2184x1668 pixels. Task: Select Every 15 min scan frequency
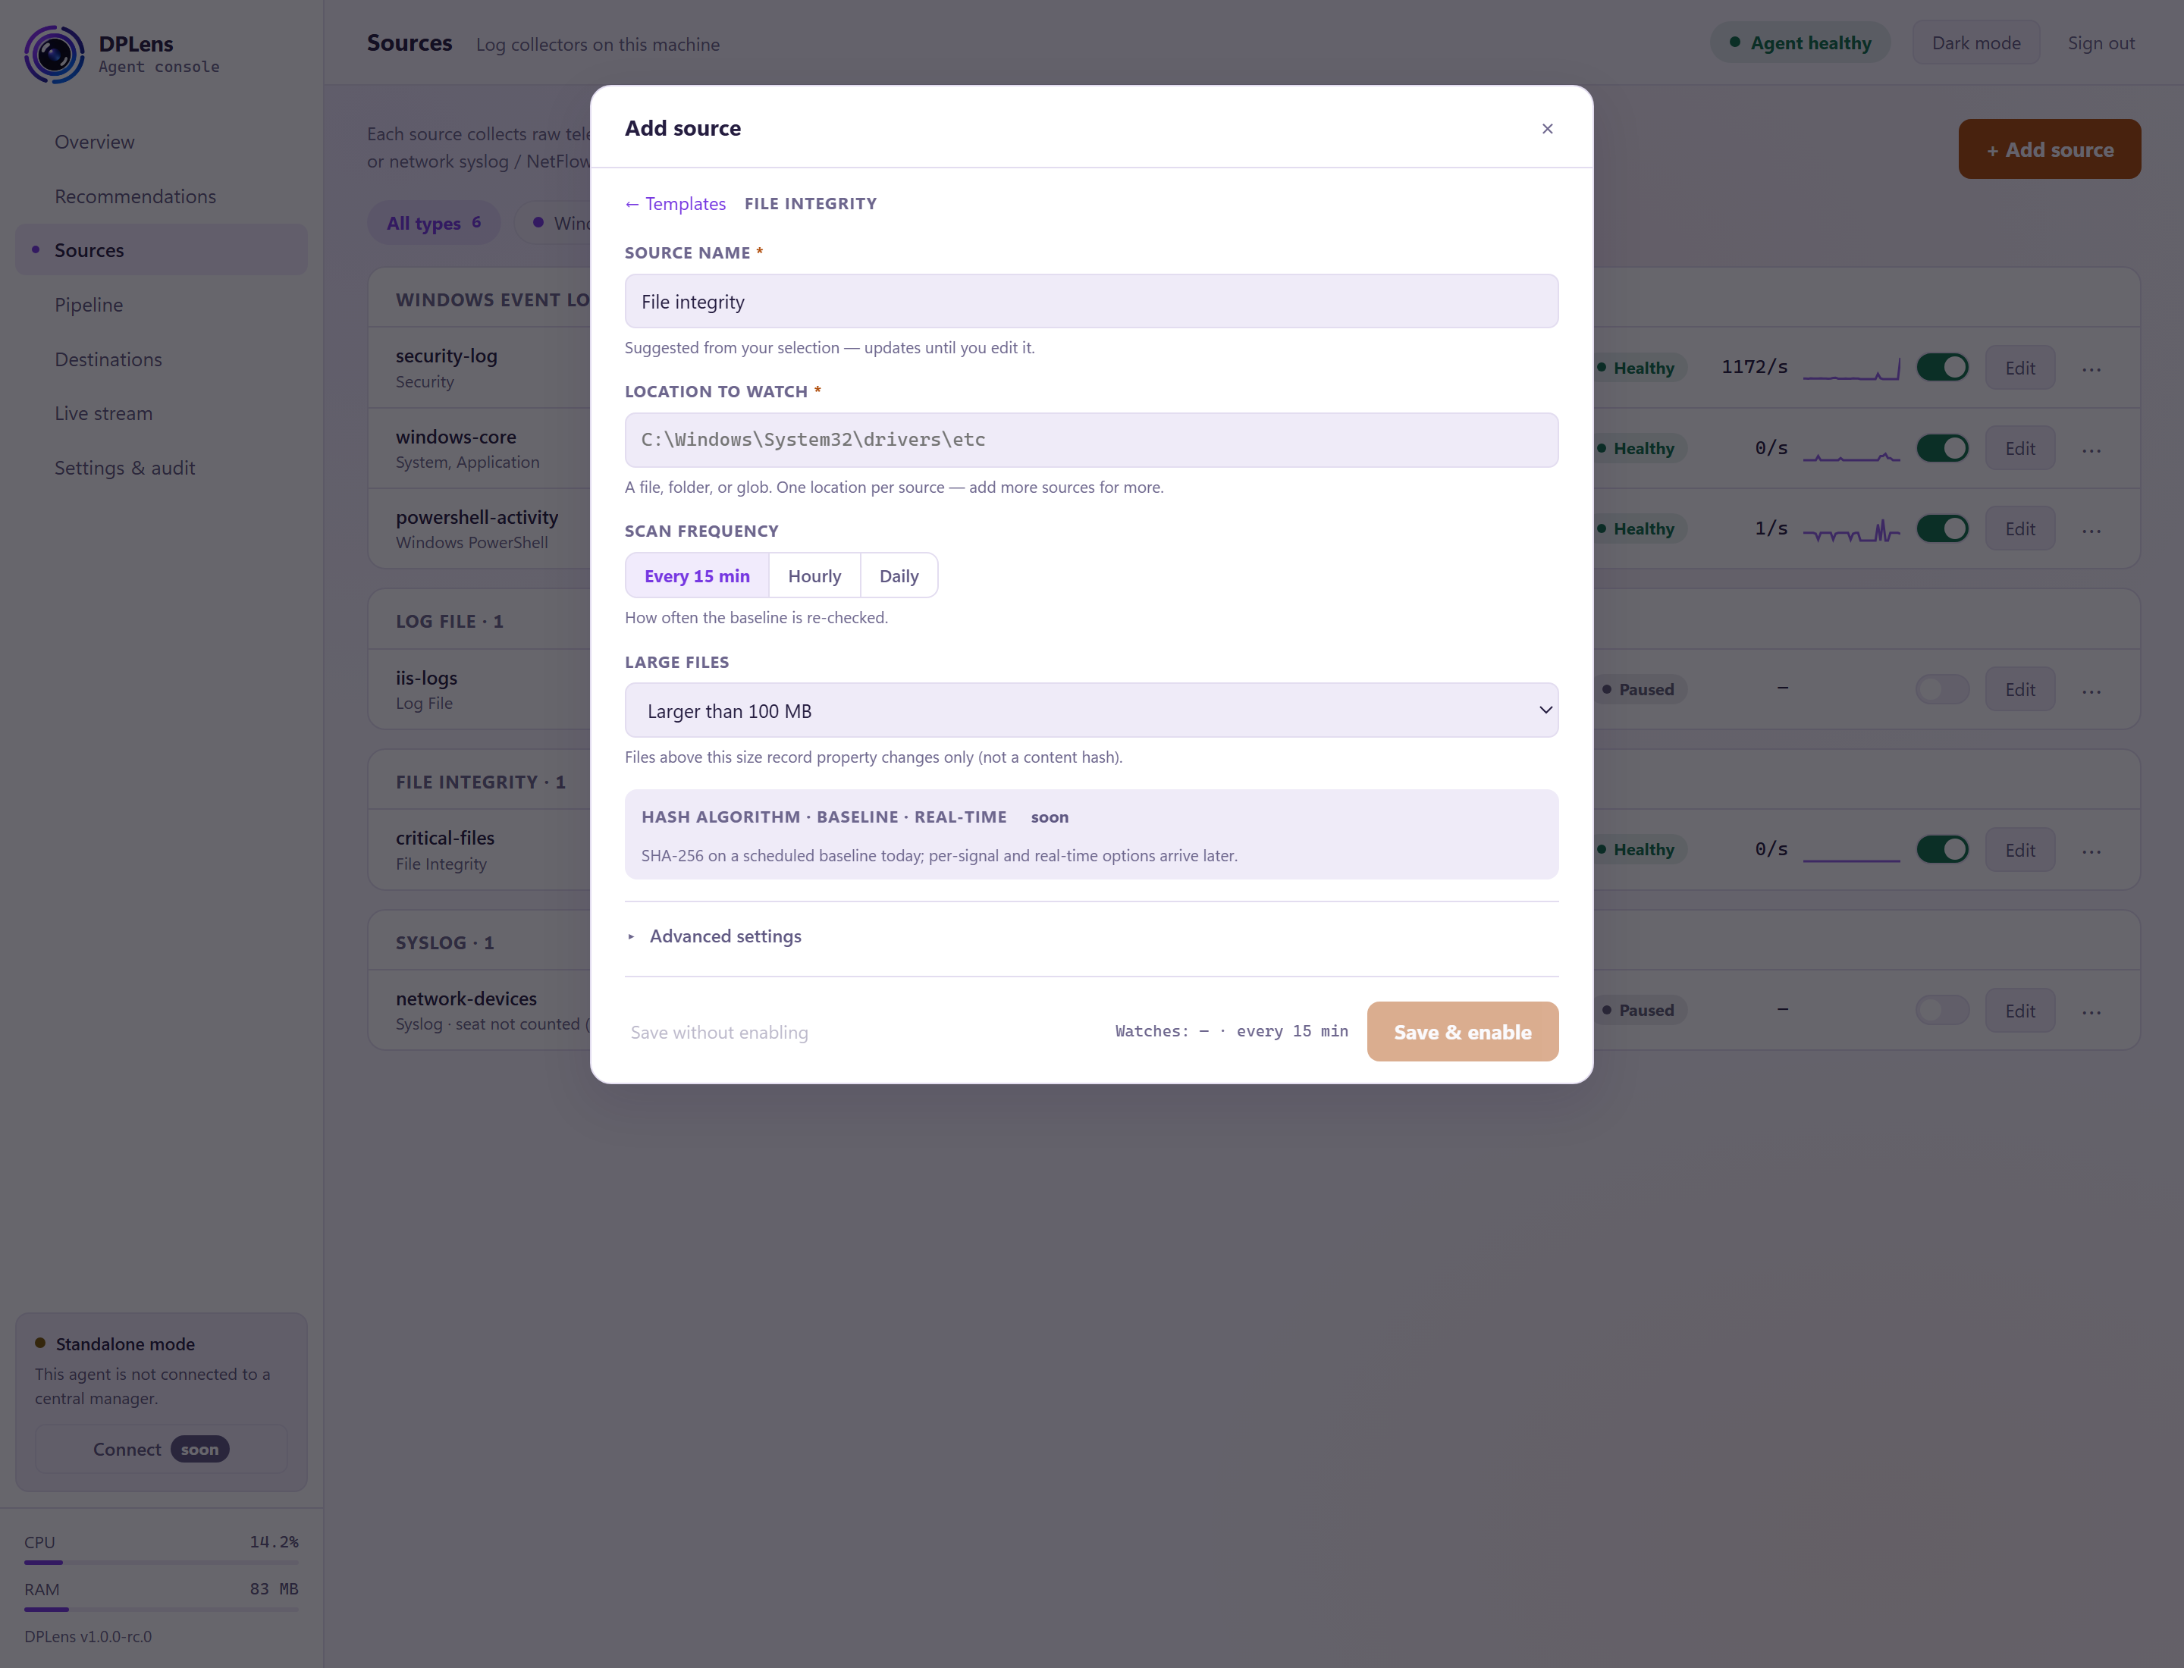[696, 576]
